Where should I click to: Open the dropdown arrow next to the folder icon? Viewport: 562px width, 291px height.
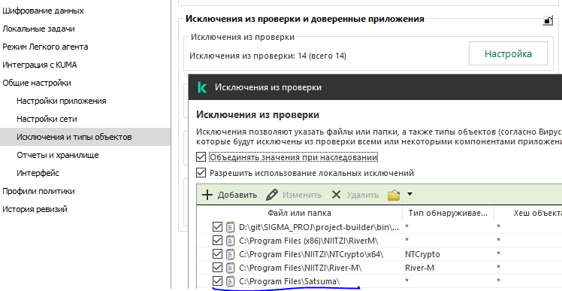click(x=409, y=195)
